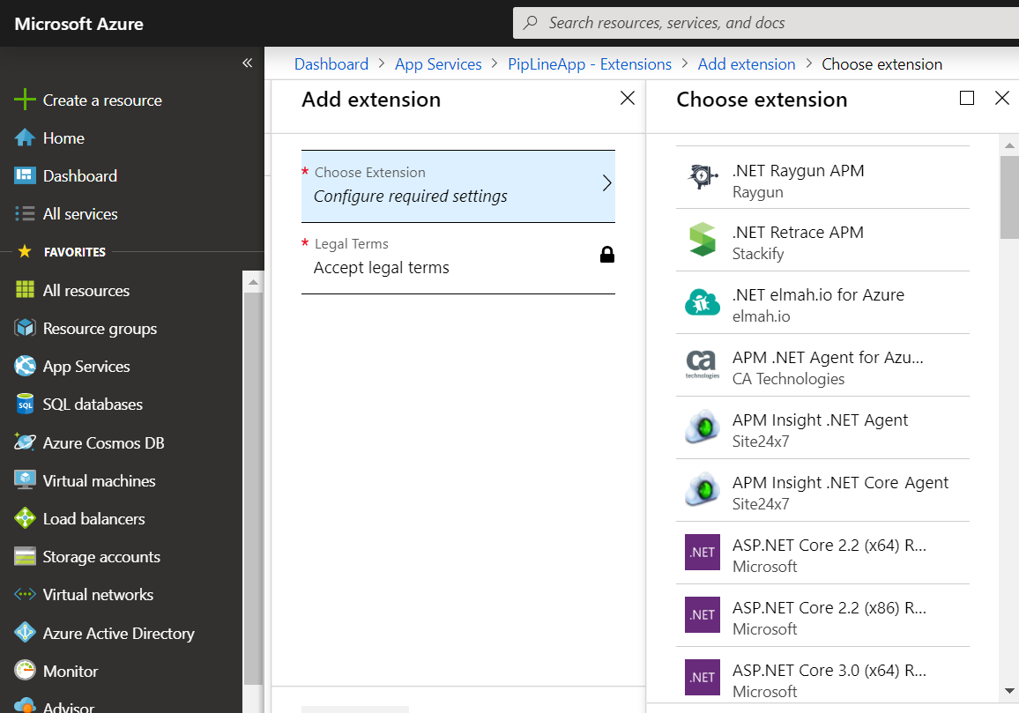1019x713 pixels.
Task: Collapse the left sidebar with double chevron
Action: tap(248, 63)
